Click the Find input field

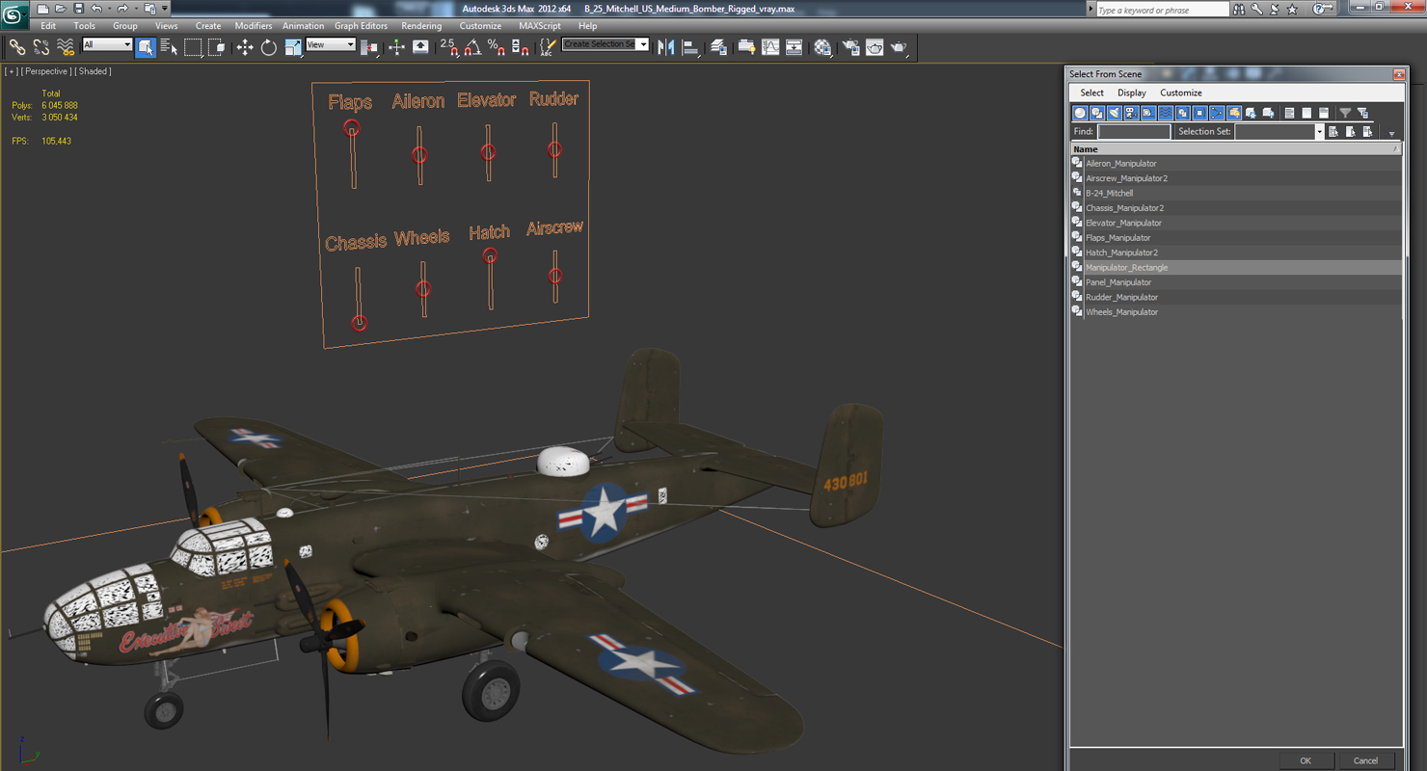[x=1134, y=131]
